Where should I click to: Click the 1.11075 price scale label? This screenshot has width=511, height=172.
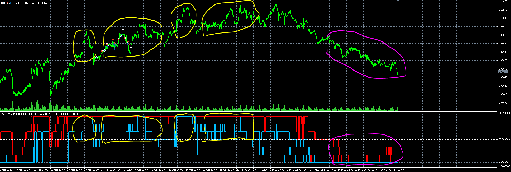point(503,1)
